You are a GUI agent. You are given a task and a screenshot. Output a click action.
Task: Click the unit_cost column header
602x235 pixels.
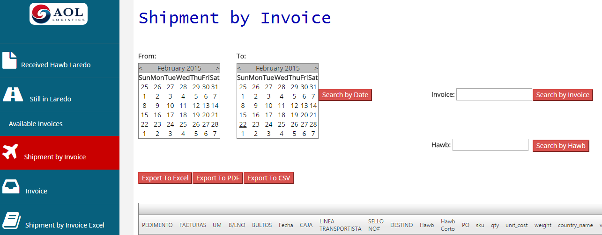[x=517, y=225]
